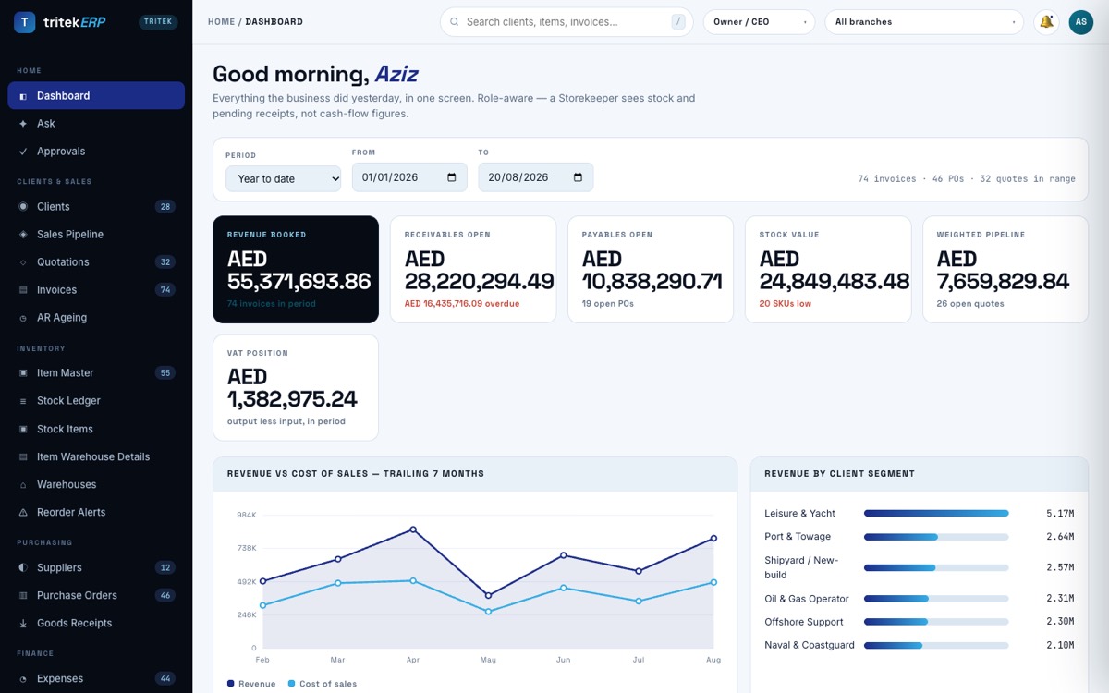The height and width of the screenshot is (693, 1109).
Task: Open the VAT Position card
Action: [x=296, y=388]
